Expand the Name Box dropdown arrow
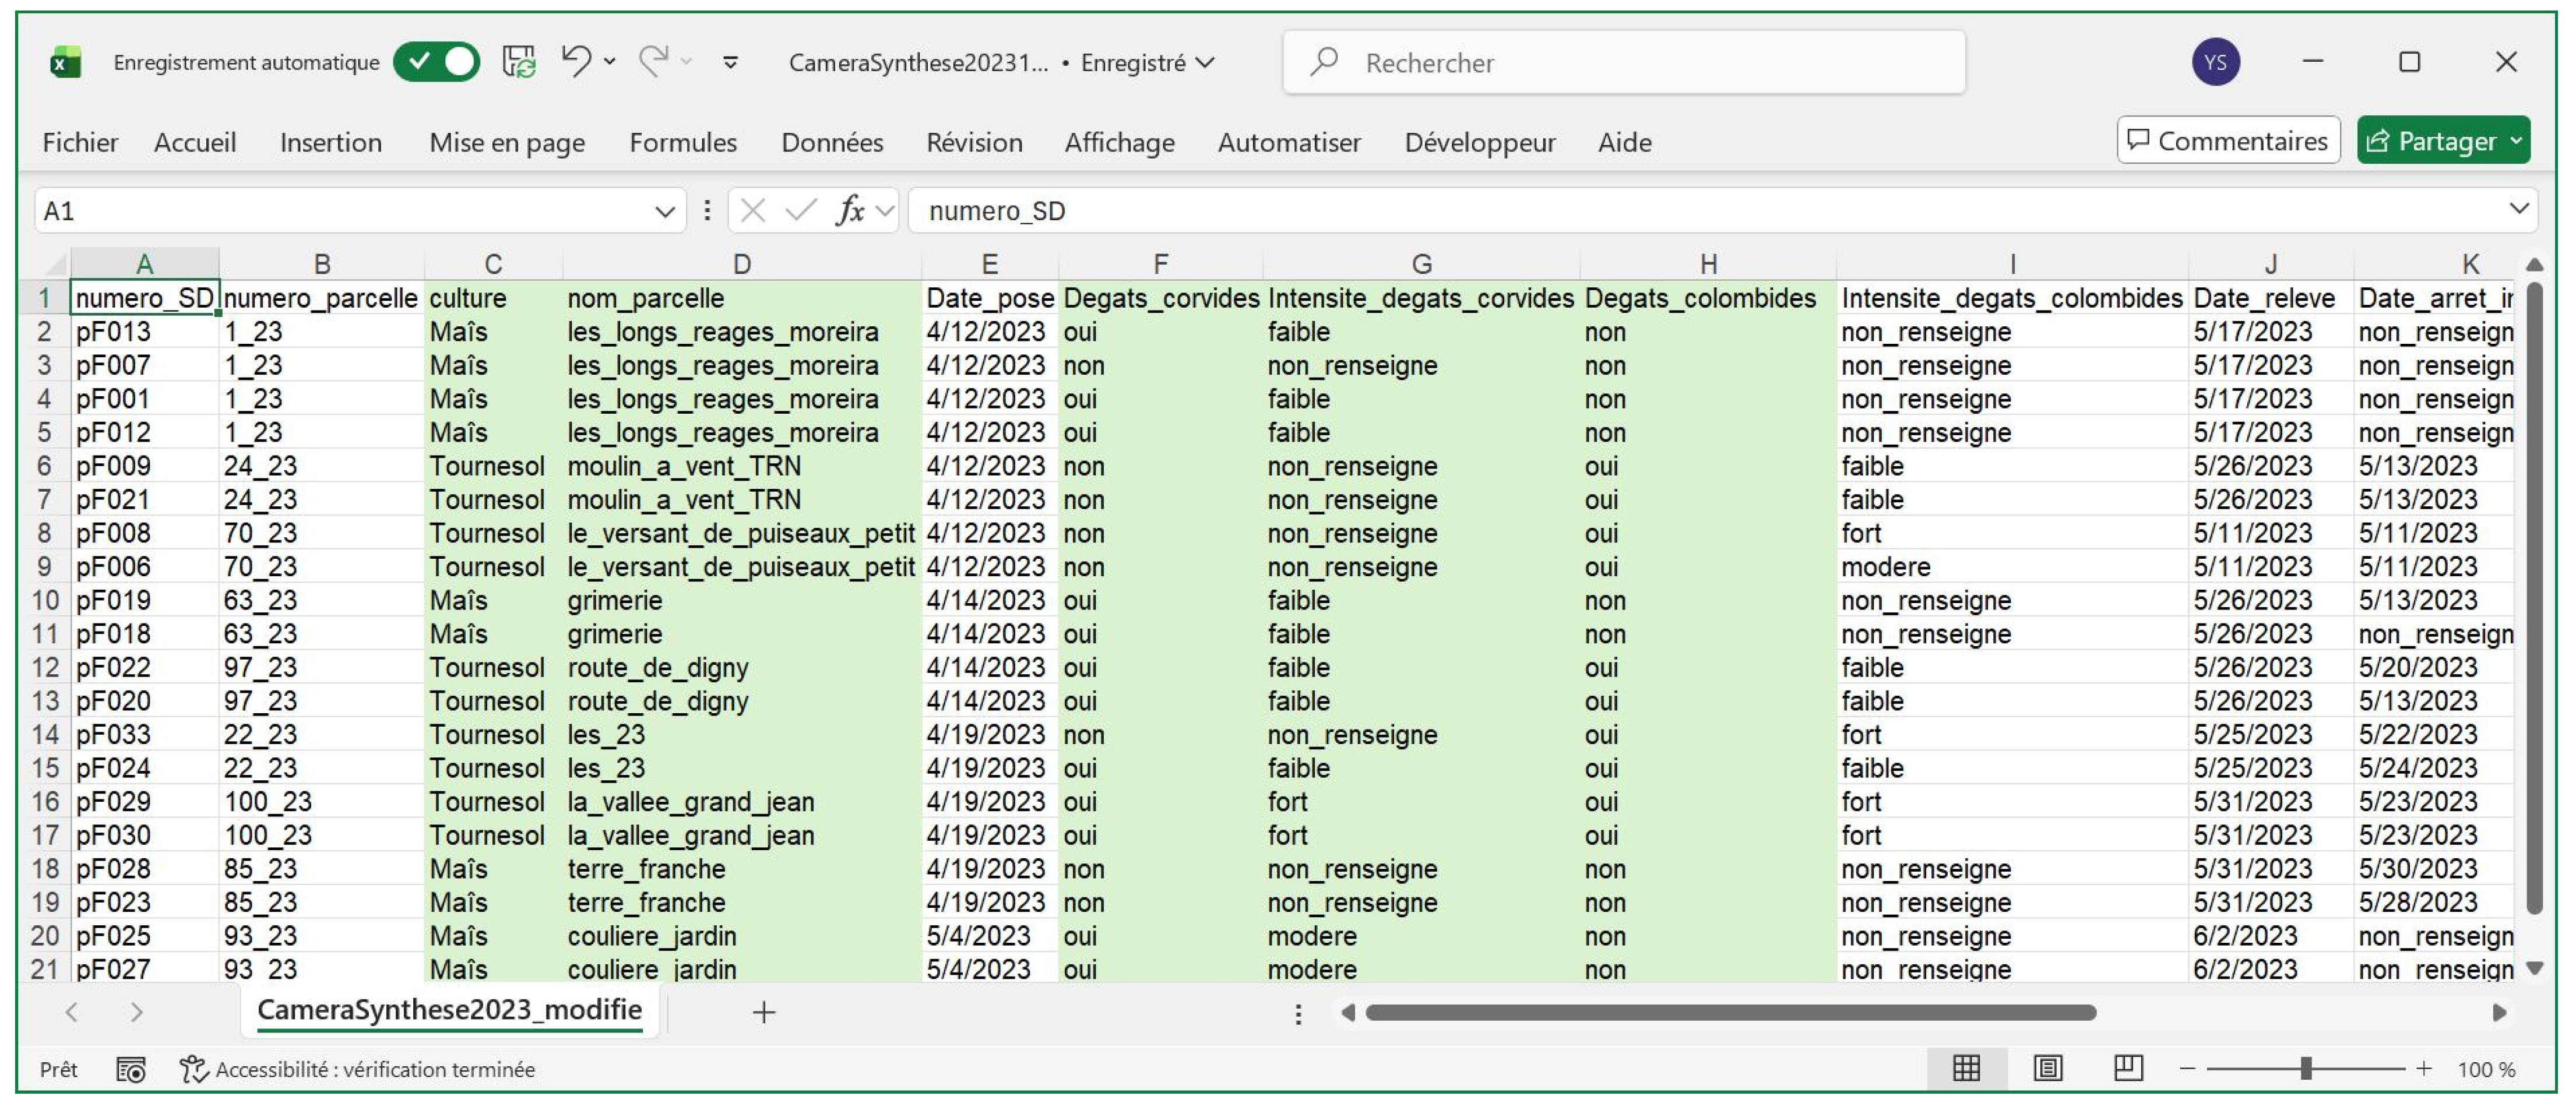2576x1110 pixels. (665, 211)
